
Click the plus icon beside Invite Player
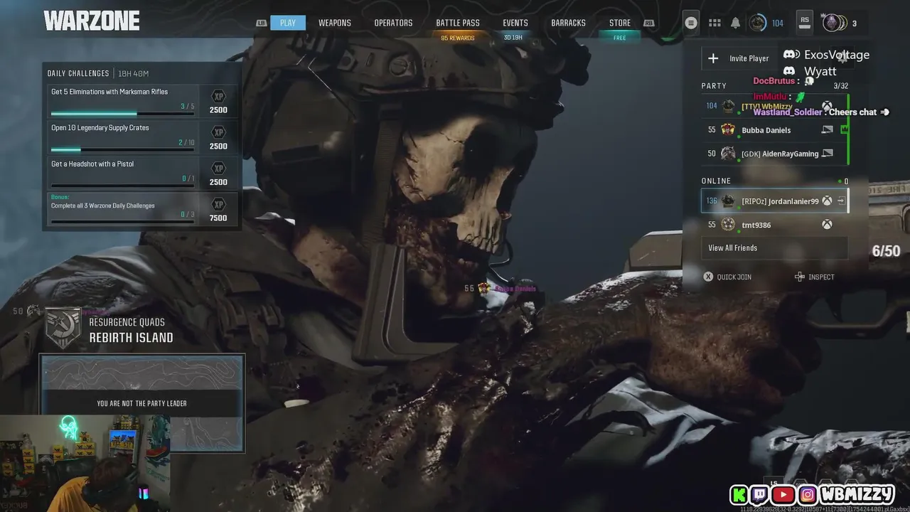click(x=714, y=58)
